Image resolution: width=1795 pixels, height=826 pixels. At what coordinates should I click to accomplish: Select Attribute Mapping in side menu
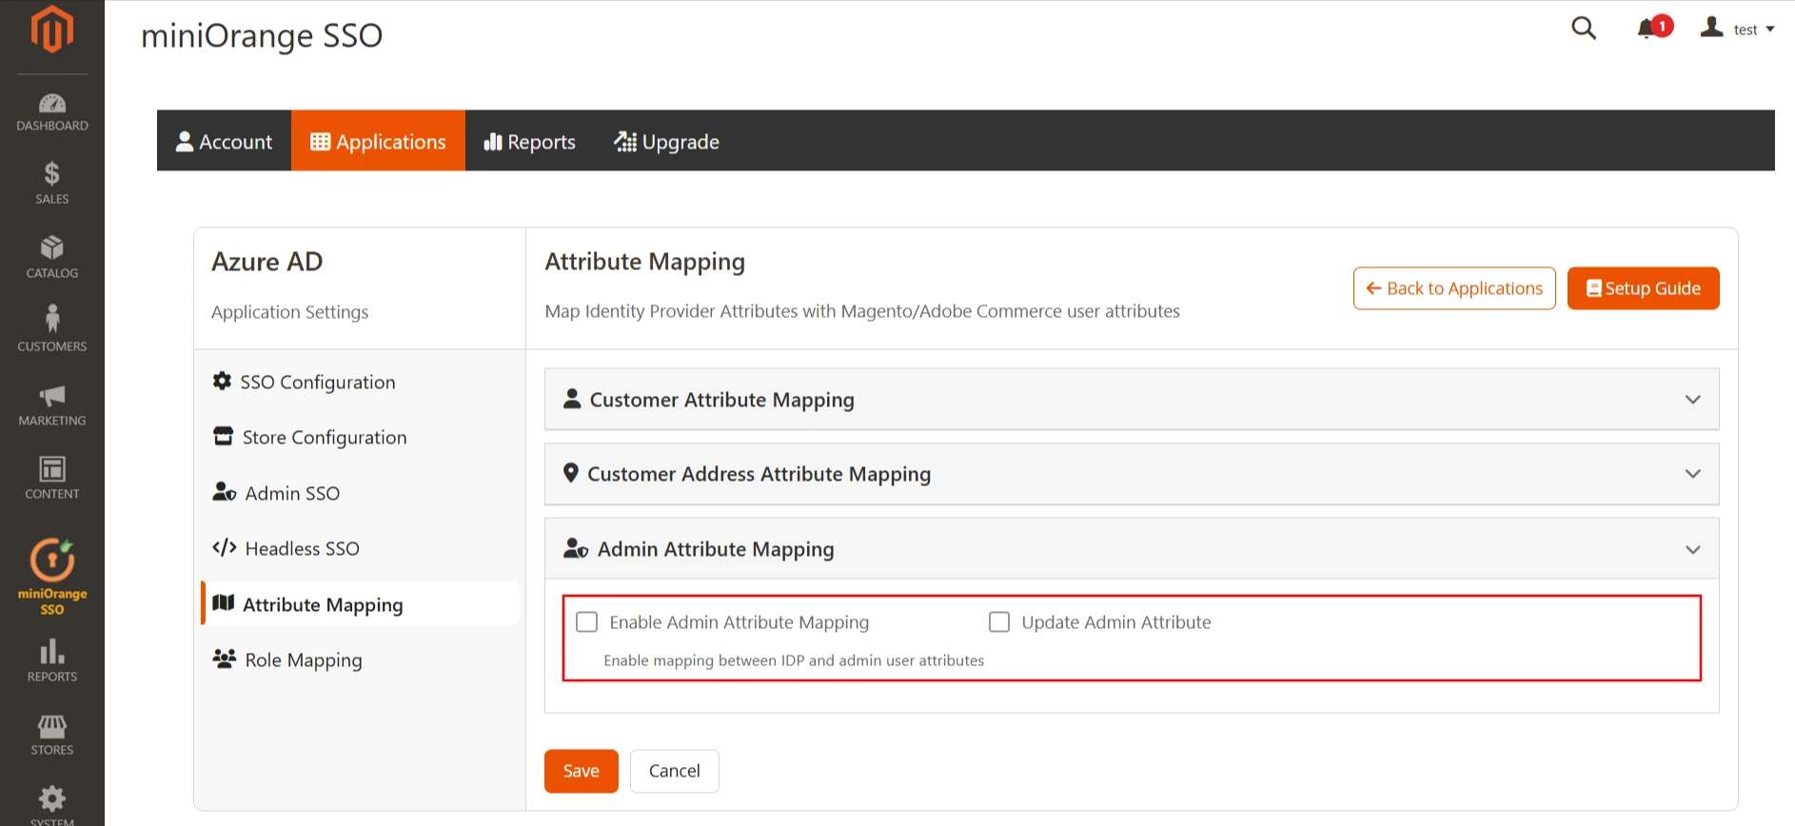tap(361, 603)
